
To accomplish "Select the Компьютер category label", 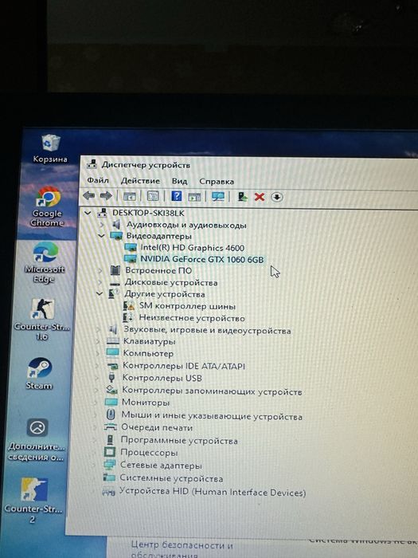I will pyautogui.click(x=148, y=354).
